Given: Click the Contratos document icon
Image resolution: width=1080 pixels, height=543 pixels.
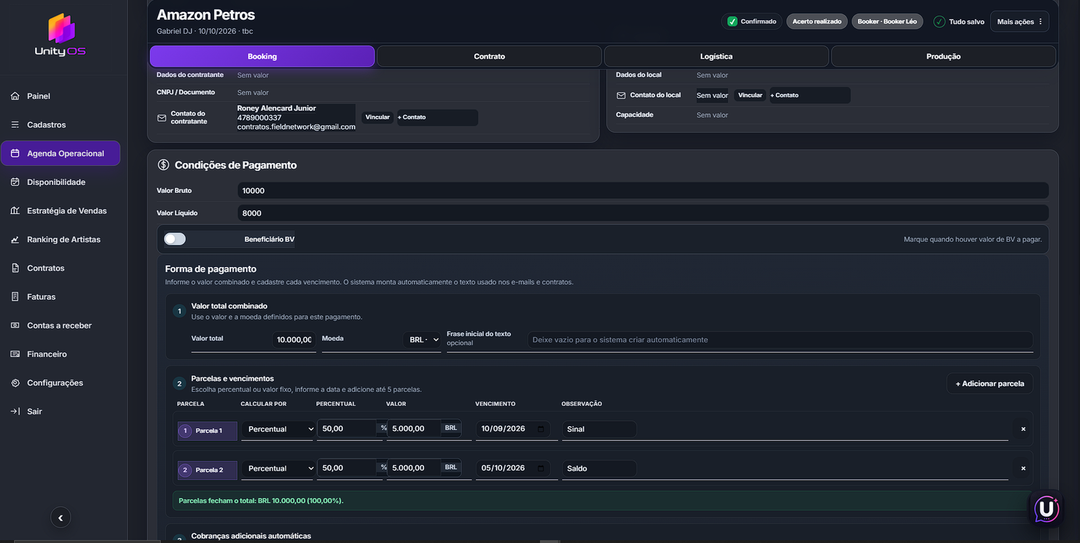Looking at the screenshot, I should 15,268.
